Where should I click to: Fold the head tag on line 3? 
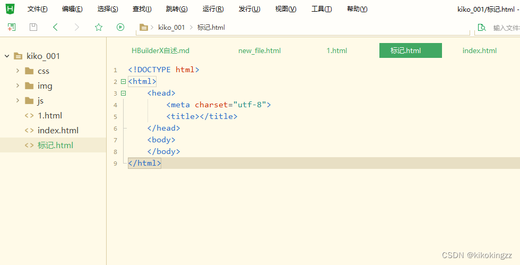[123, 93]
